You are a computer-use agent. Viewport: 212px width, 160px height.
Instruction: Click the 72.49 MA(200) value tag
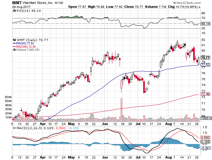pos(205,94)
